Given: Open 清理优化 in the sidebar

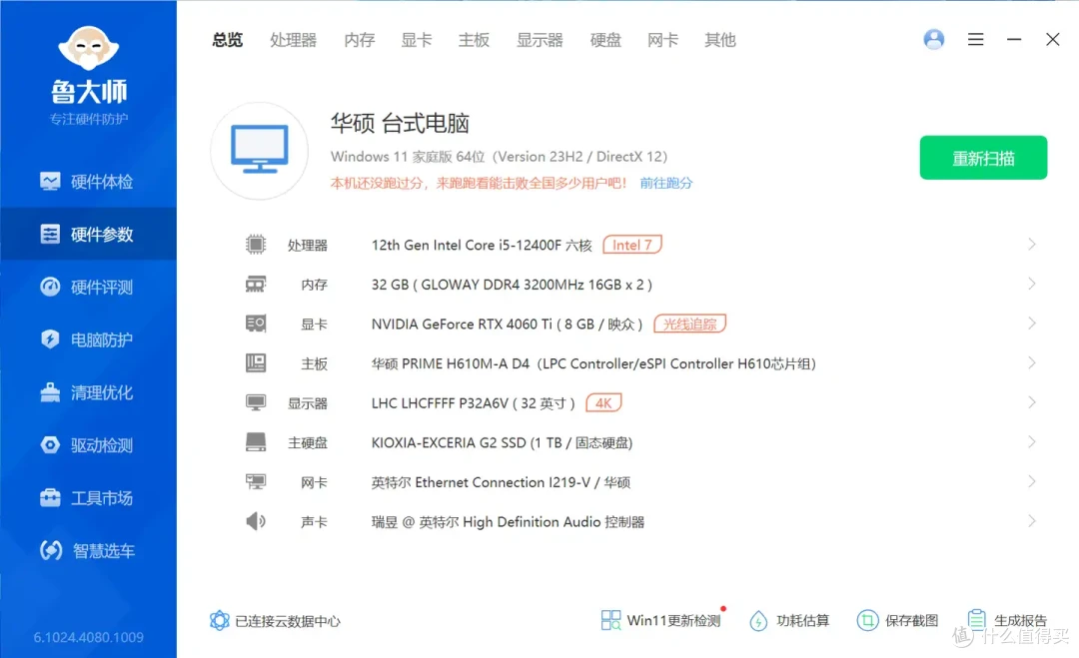Looking at the screenshot, I should pyautogui.click(x=88, y=392).
